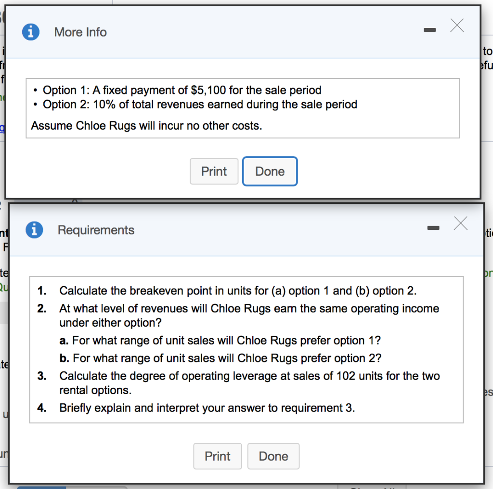Viewport: 493px width, 489px height.
Task: Click Done in the Requirements dialog
Action: (273, 456)
